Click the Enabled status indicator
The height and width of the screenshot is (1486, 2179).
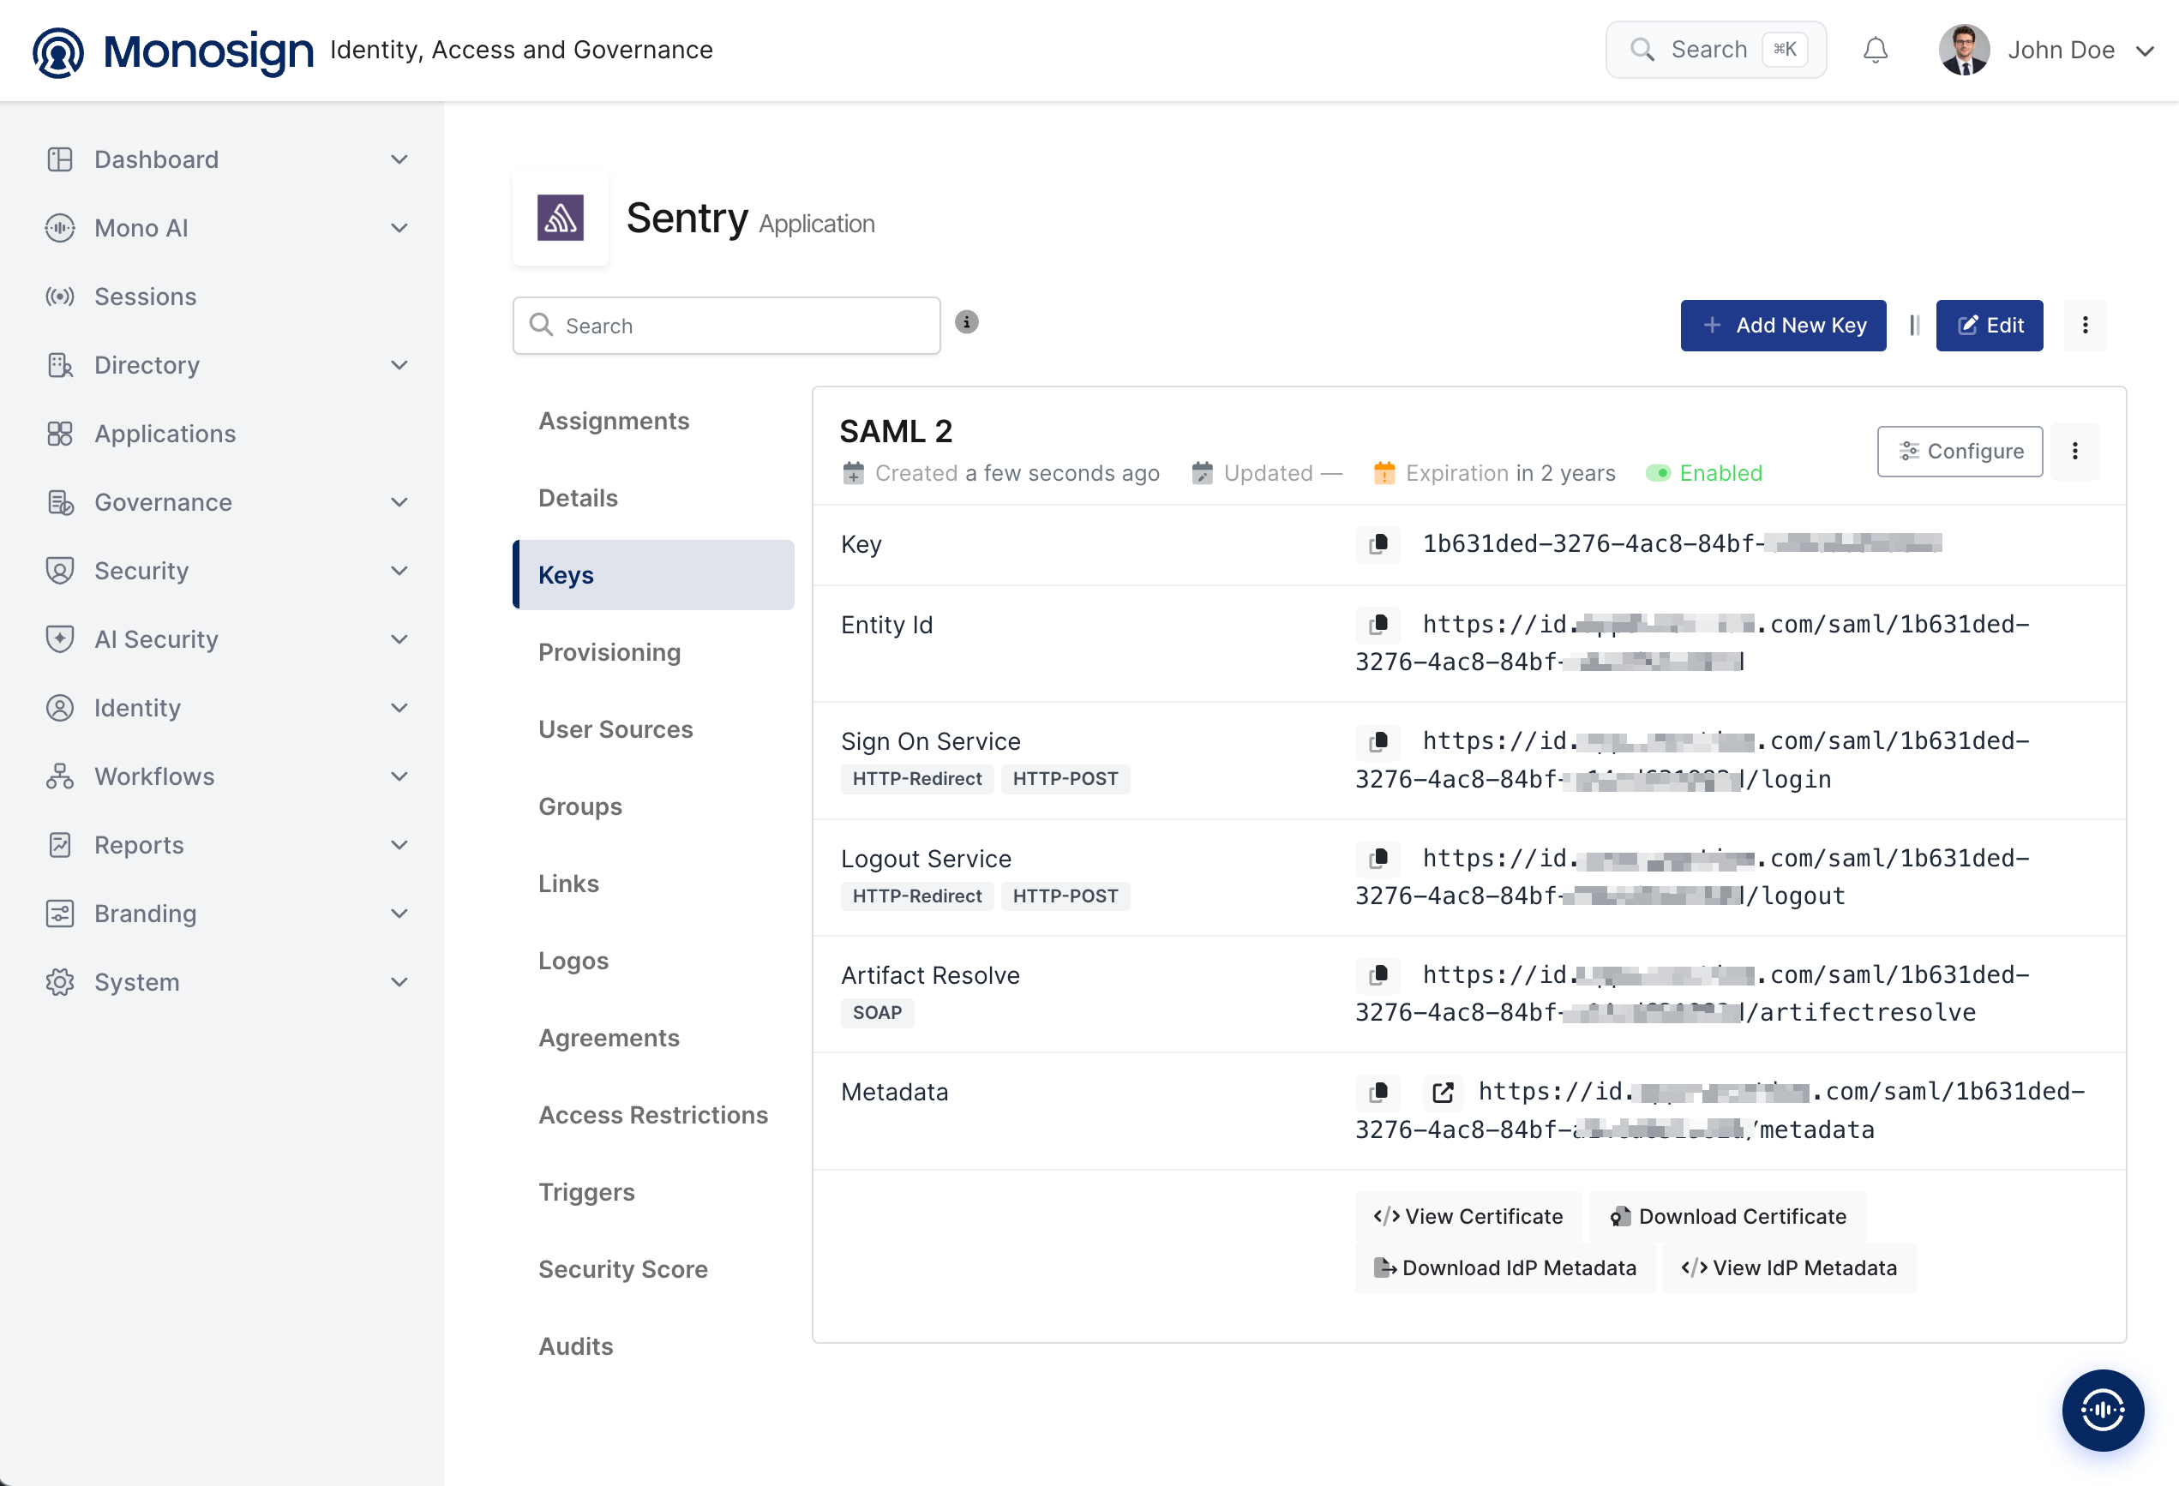coord(1705,473)
